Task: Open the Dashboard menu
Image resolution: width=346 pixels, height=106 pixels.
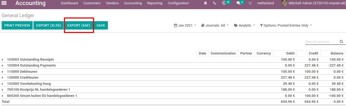Action: 69,3
